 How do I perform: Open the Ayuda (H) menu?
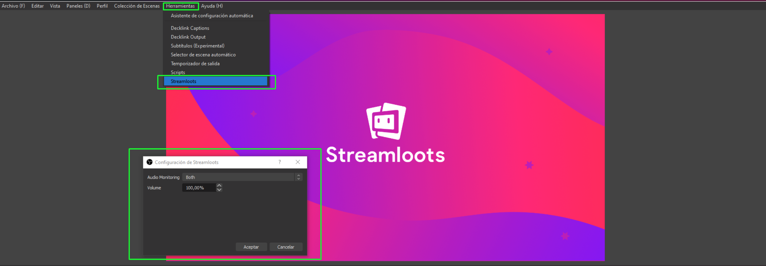click(x=212, y=6)
